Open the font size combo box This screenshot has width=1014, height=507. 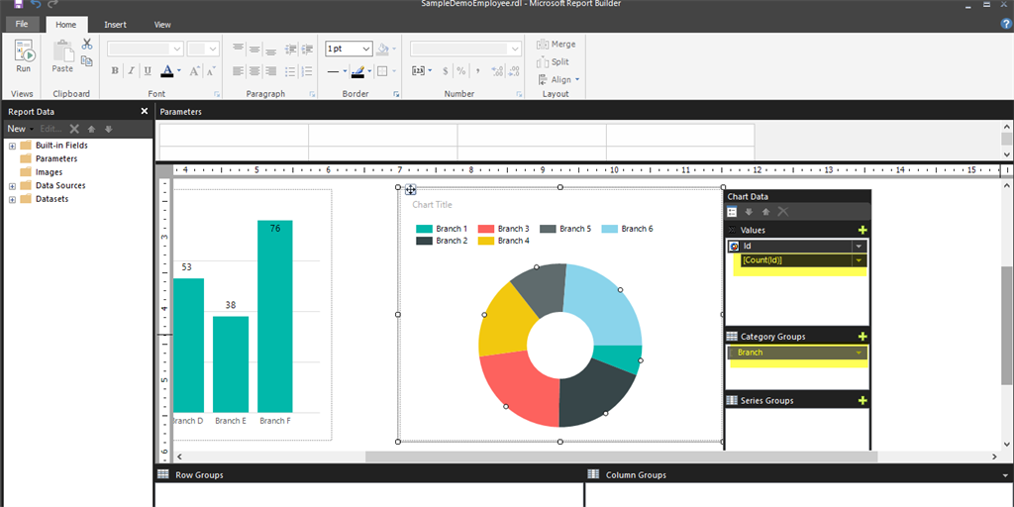203,49
